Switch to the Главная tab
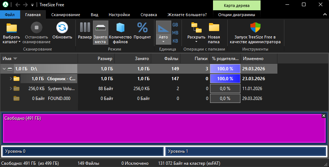The image size is (329, 167). coord(33,15)
